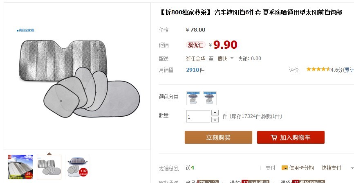Open the 累计 reviews link
The width and height of the screenshot is (354, 183).
coord(349,70)
